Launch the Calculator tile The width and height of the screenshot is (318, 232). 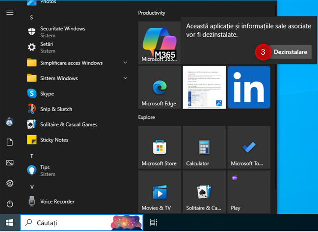tap(204, 147)
